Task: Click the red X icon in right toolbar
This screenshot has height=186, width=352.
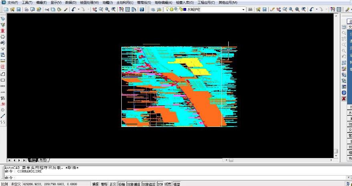Action: click(x=344, y=99)
